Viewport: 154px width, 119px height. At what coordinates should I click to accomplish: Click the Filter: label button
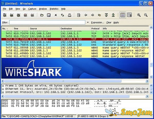point(5,23)
